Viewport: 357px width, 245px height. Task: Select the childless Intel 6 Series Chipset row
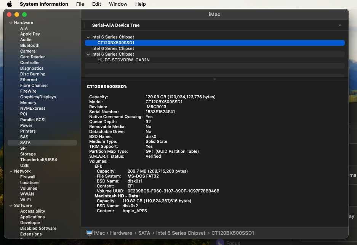tap(215, 48)
